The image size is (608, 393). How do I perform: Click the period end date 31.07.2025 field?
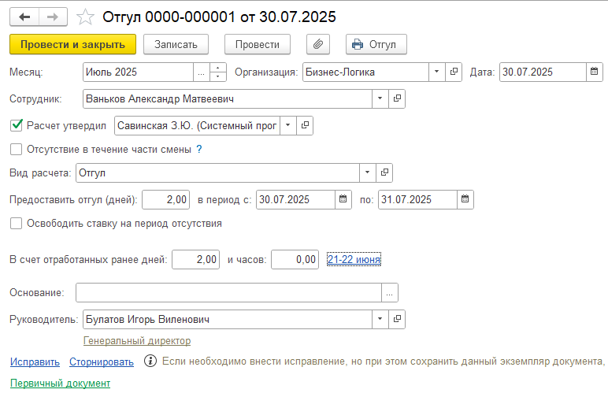[417, 199]
